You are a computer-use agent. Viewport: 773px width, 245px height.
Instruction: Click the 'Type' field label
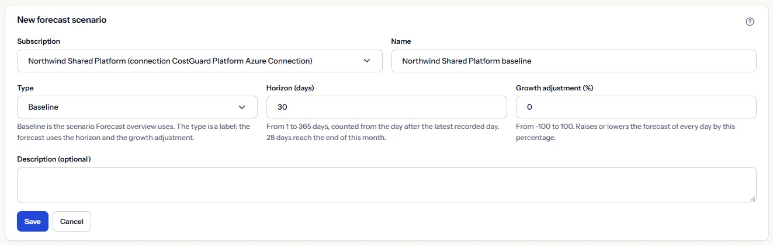(25, 88)
